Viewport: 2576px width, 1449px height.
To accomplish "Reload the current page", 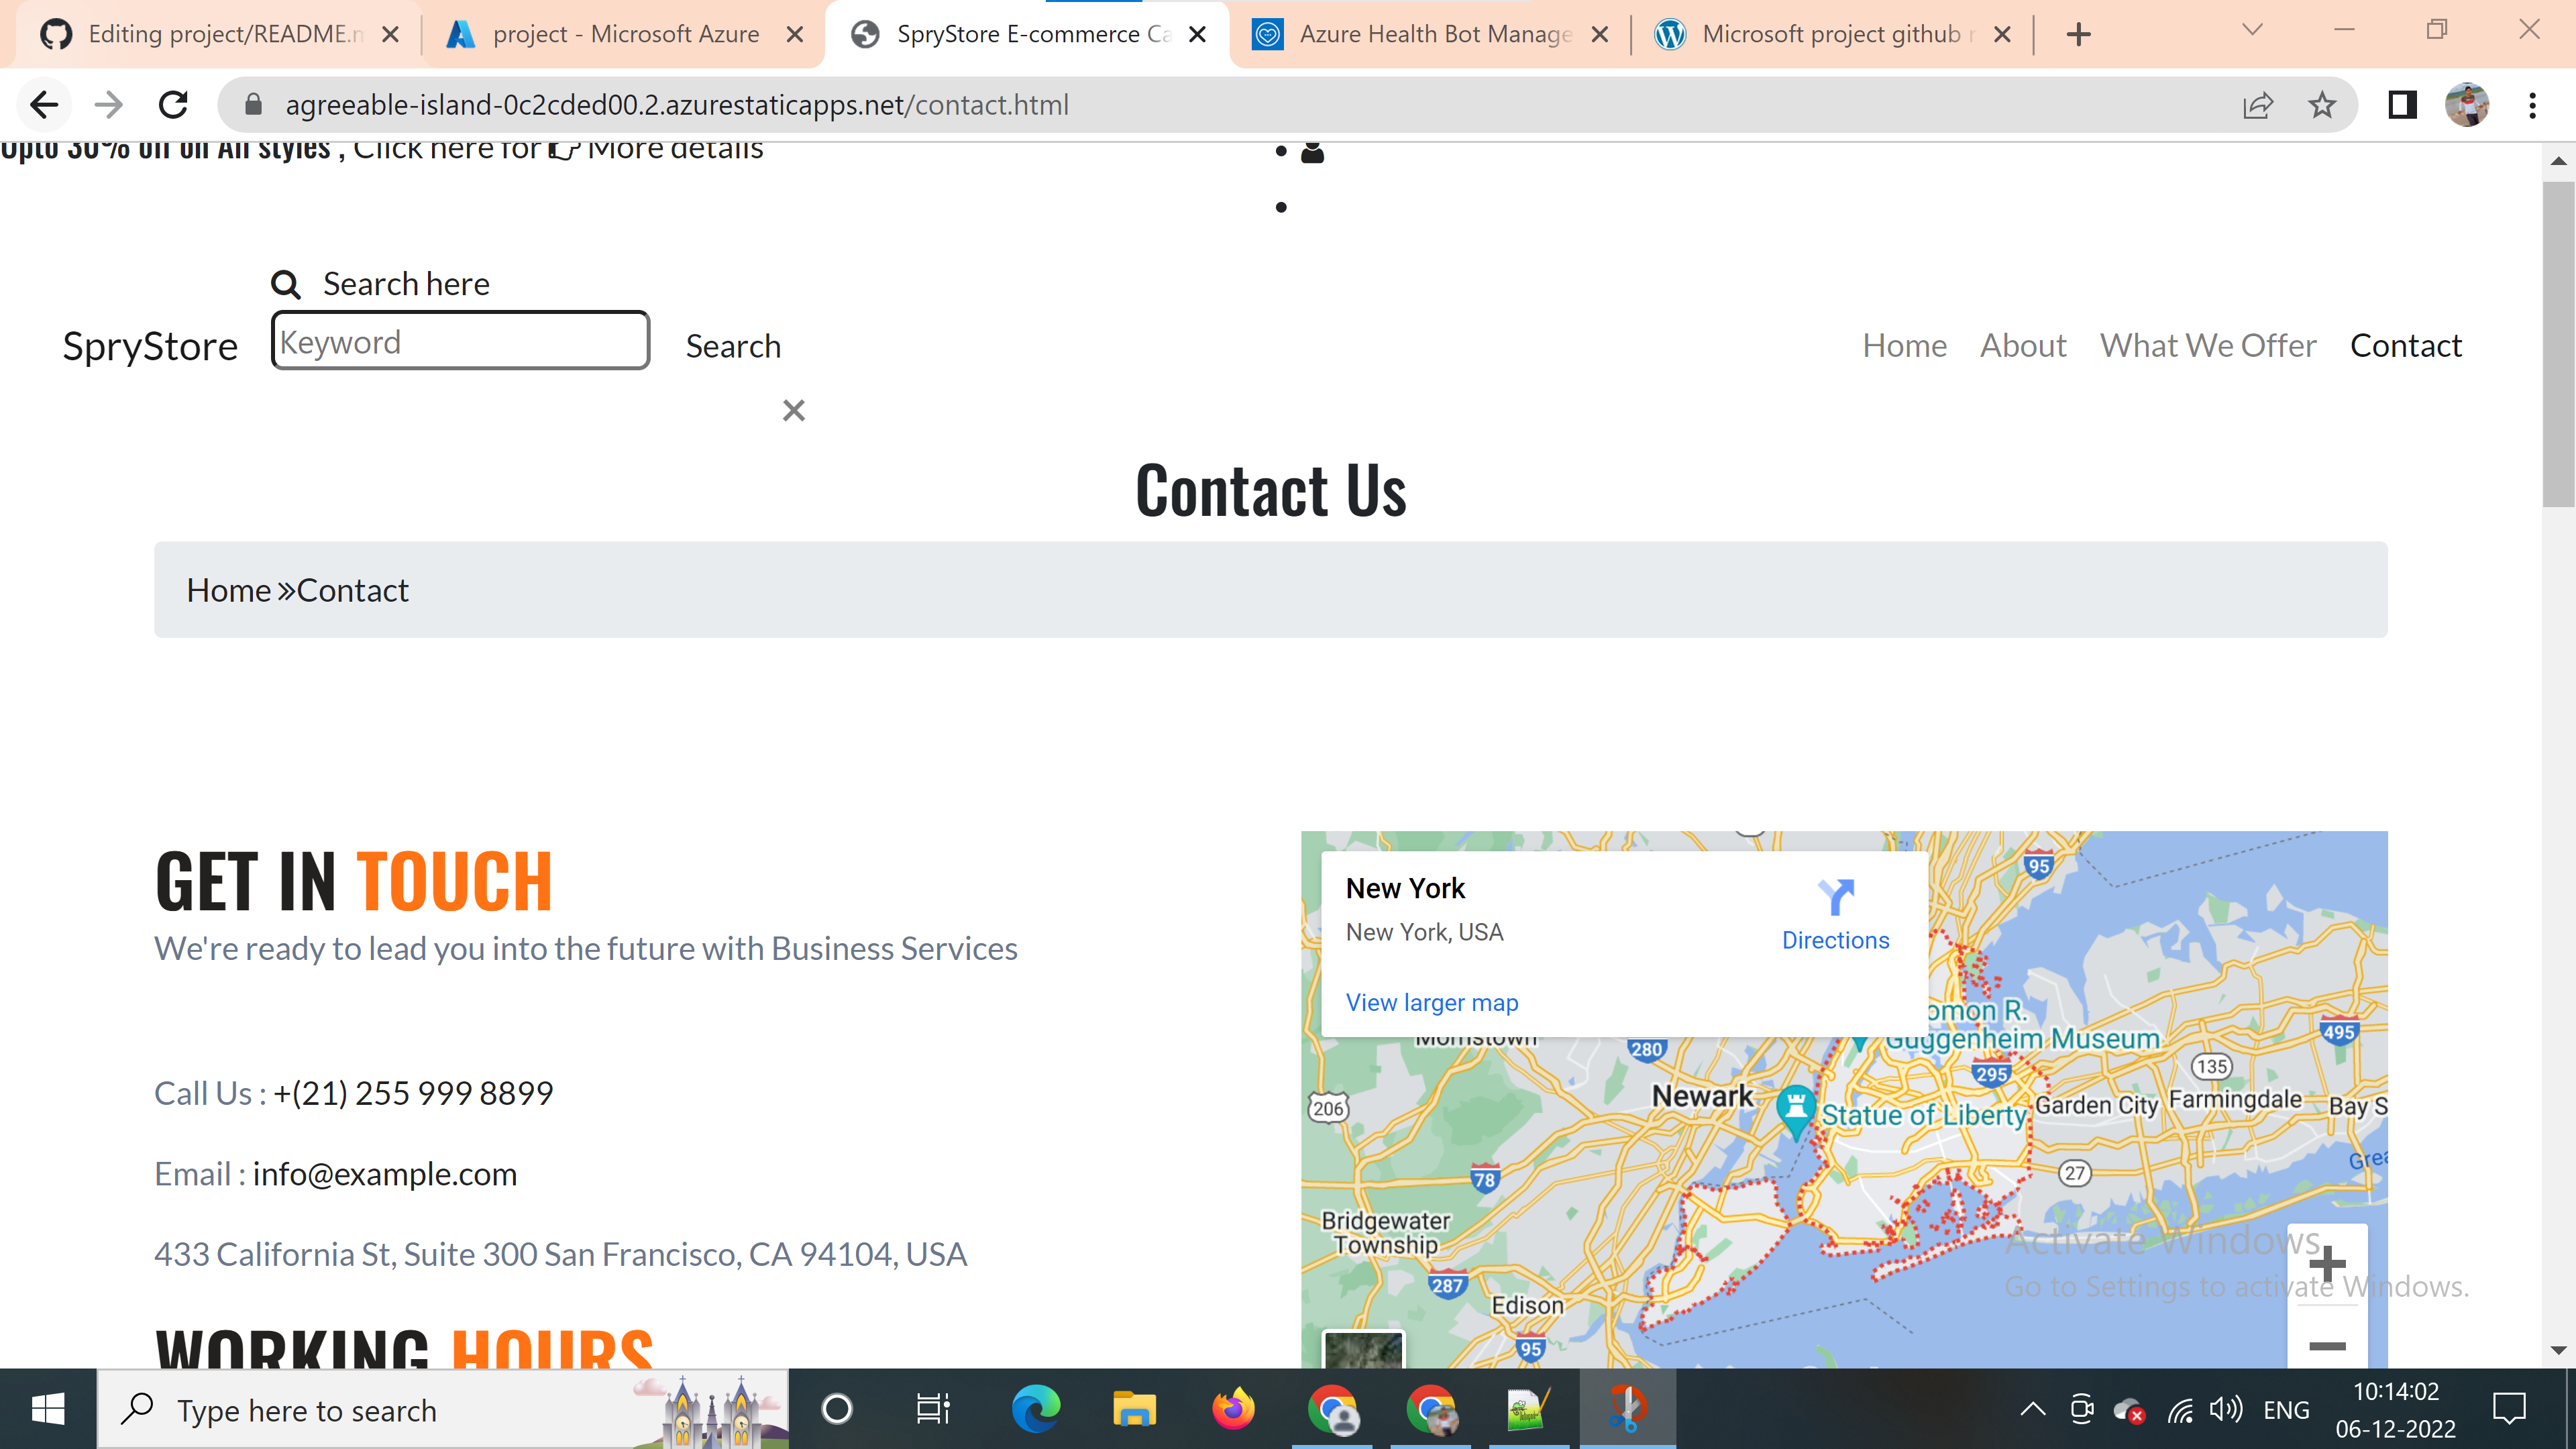I will 174,105.
